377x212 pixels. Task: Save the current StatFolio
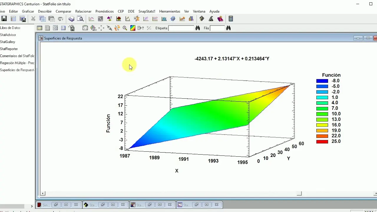pos(4,19)
